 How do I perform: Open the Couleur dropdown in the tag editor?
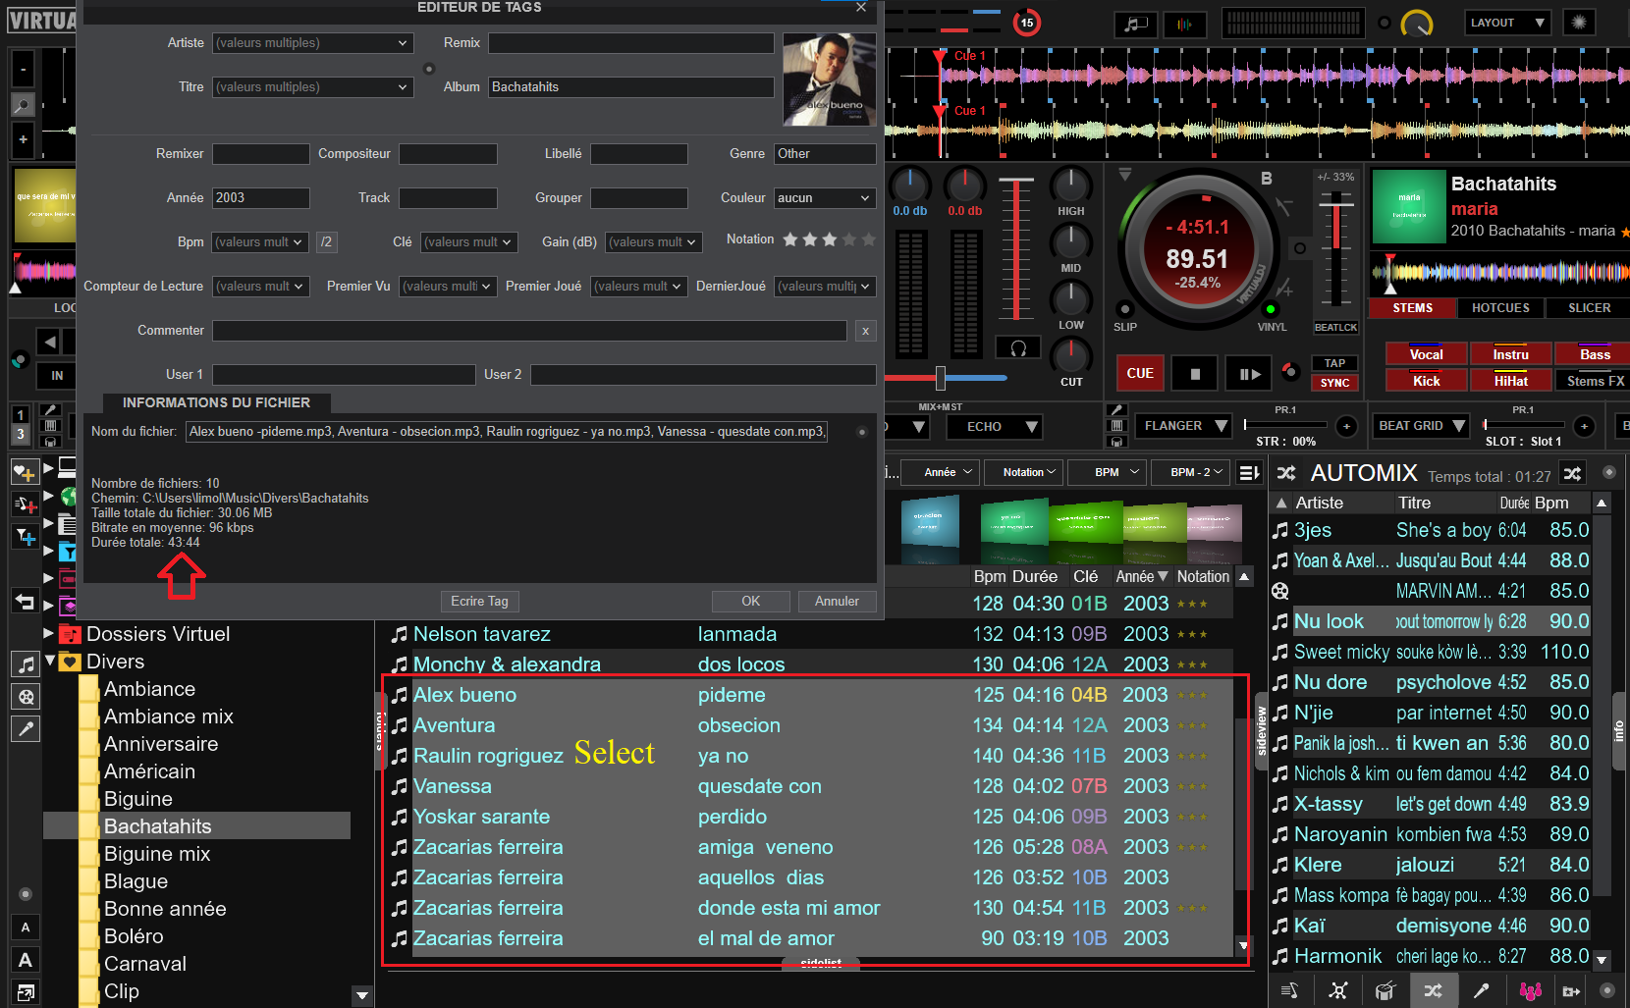click(x=824, y=198)
